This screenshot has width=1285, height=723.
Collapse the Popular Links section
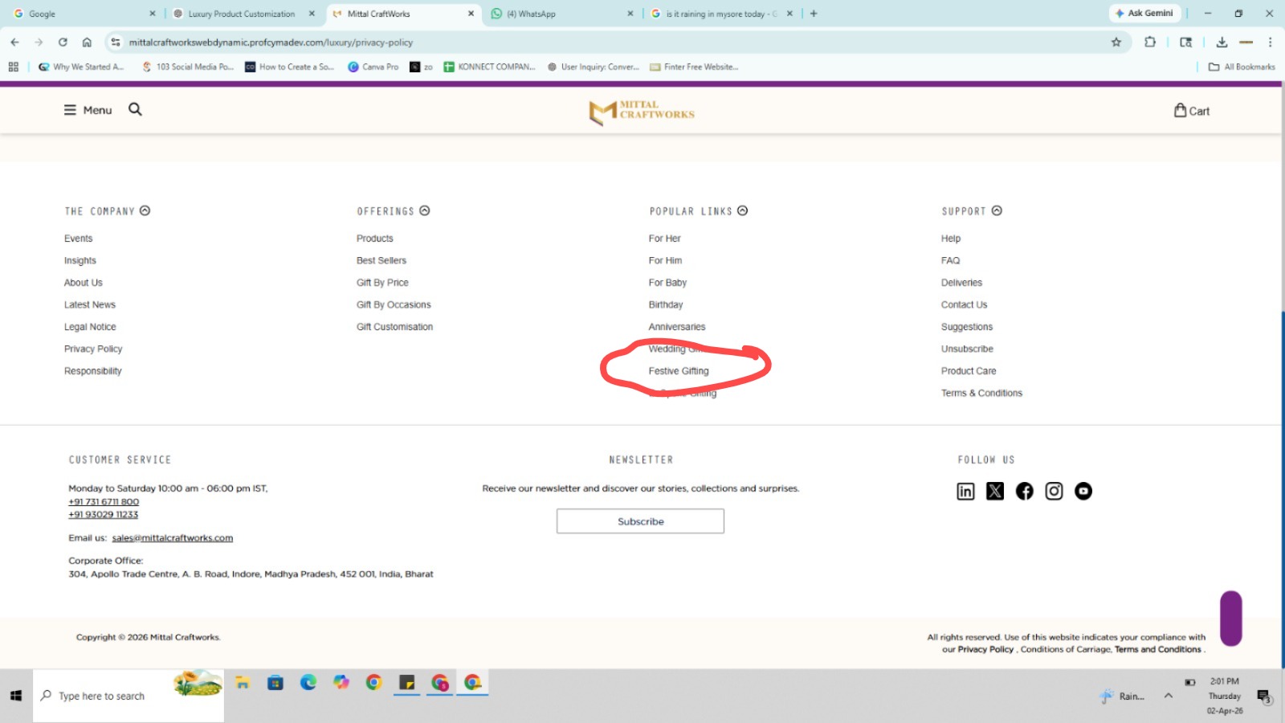743,211
